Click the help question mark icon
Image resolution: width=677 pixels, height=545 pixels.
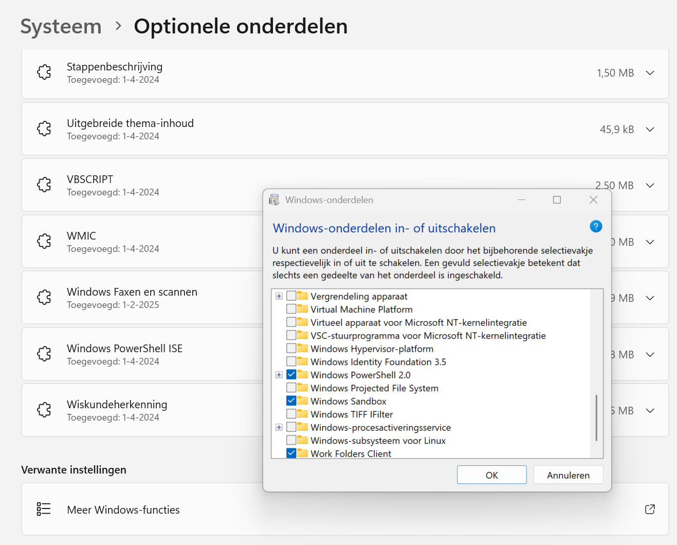[x=596, y=226]
